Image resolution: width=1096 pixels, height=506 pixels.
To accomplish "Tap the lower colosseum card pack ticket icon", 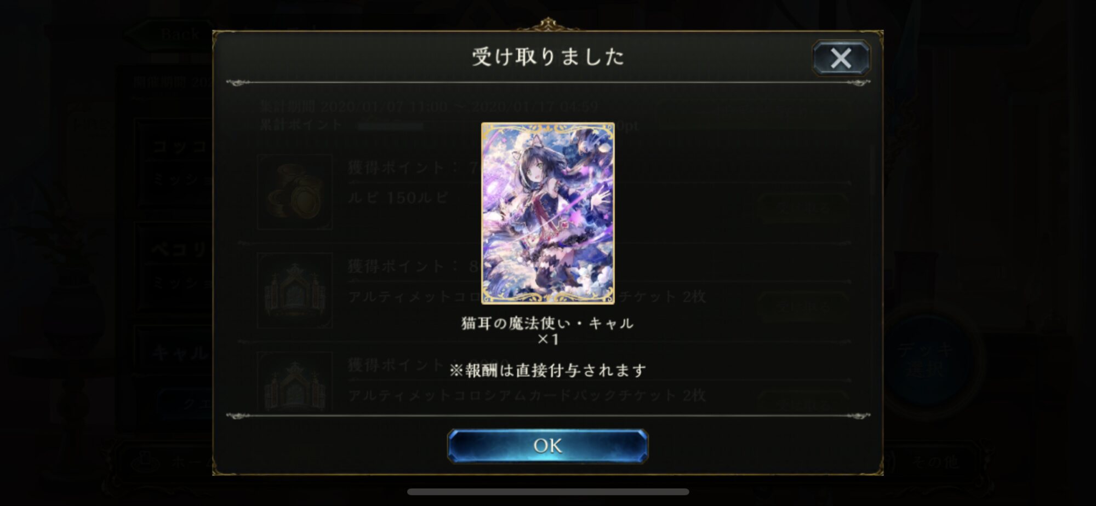I will pyautogui.click(x=295, y=382).
